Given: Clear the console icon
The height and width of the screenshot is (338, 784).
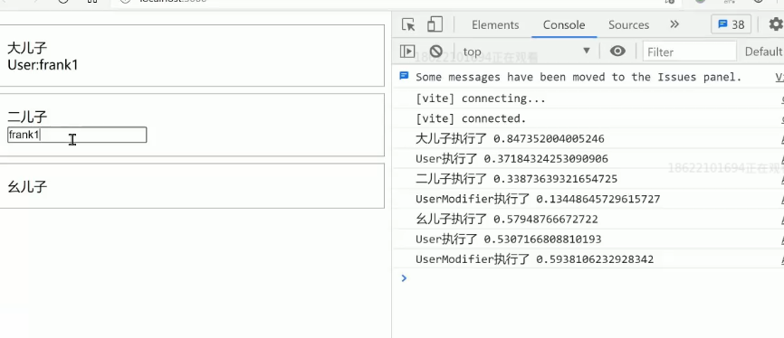Looking at the screenshot, I should tap(436, 51).
